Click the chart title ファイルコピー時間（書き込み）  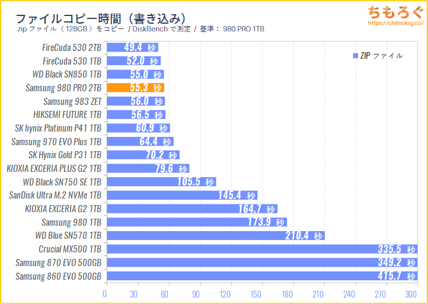pos(101,19)
